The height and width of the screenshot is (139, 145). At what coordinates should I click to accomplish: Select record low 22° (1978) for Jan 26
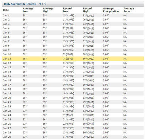[x=68, y=124]
